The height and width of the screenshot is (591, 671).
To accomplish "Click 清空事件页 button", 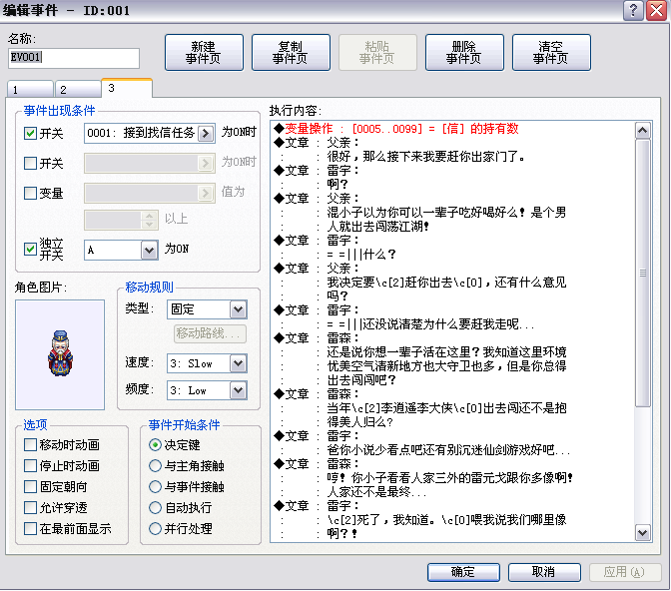I will coord(551,53).
